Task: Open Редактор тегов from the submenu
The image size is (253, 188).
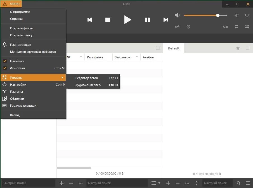Action: (93, 78)
